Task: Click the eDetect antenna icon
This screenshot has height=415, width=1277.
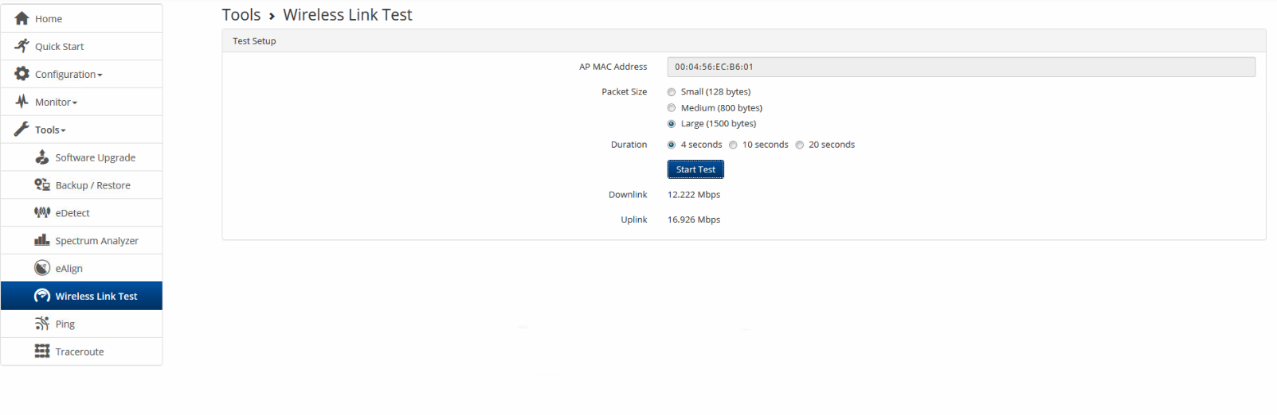Action: (x=42, y=212)
